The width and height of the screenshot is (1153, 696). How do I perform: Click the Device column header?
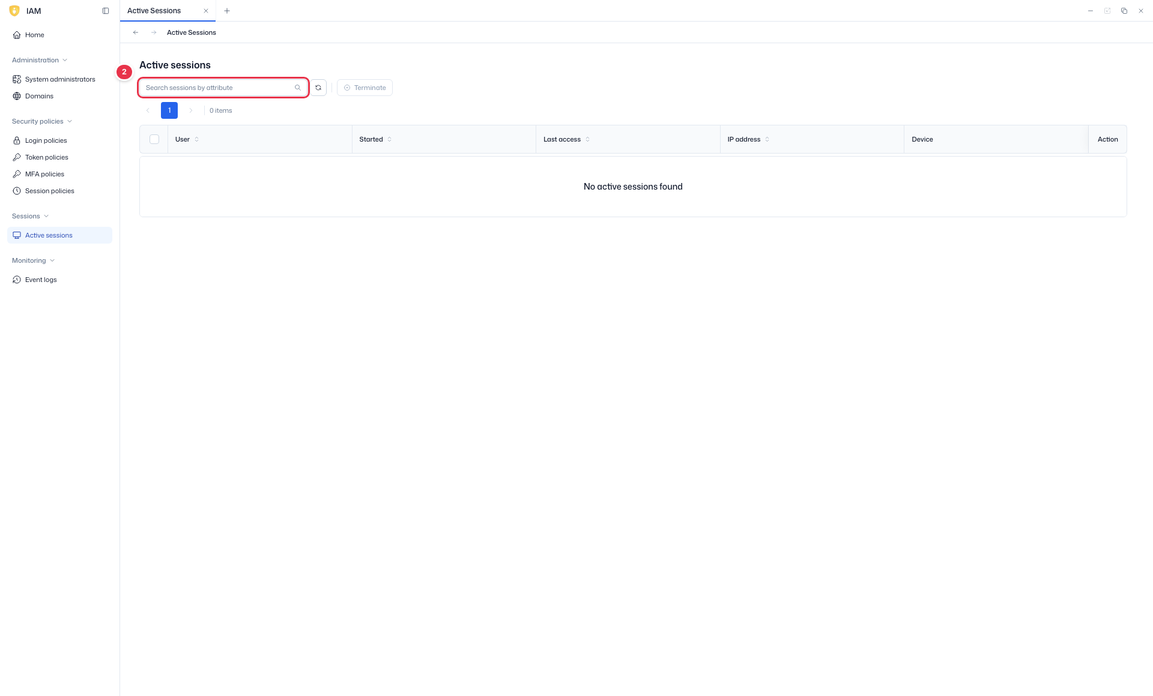coord(996,139)
